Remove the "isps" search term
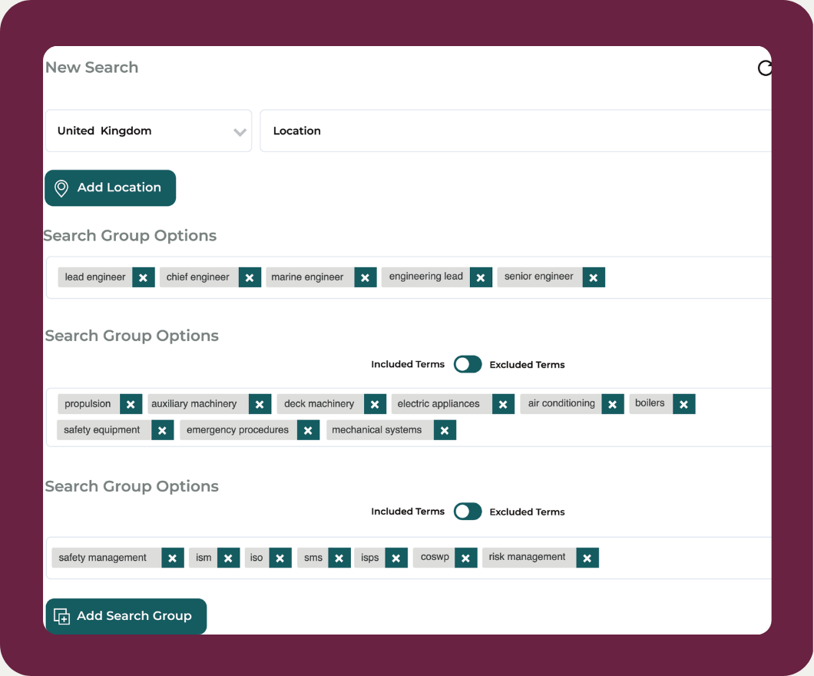The image size is (814, 676). [396, 558]
